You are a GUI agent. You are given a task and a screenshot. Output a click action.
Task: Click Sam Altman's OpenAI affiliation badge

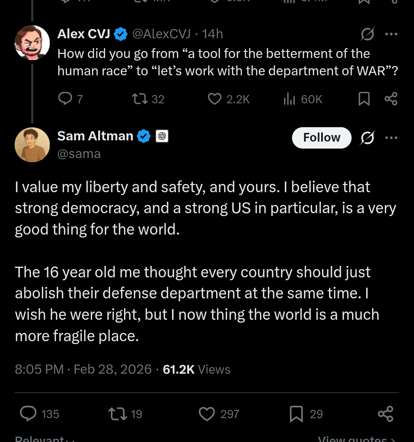pyautogui.click(x=162, y=136)
